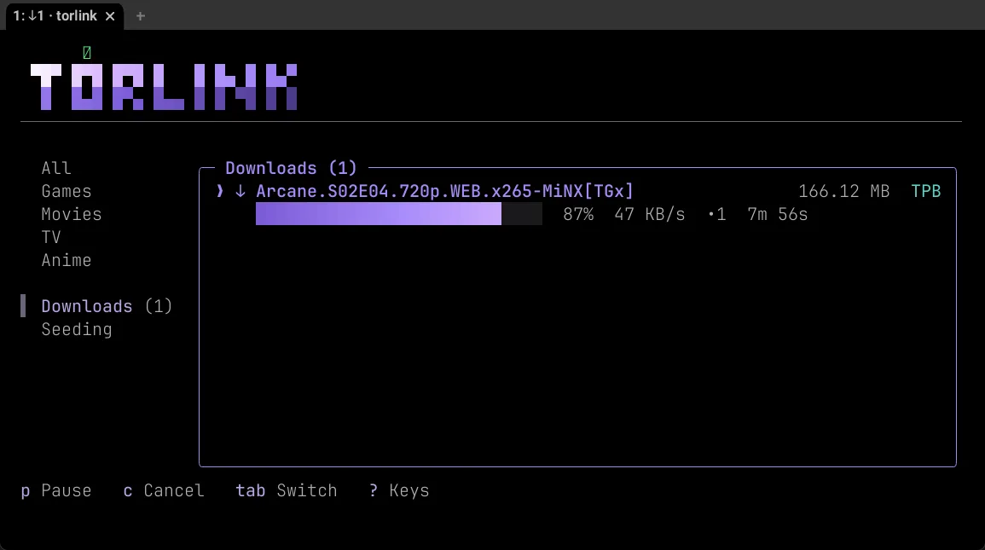Click the Pause shortcut hint
Viewport: 985px width, 550px height.
[56, 490]
